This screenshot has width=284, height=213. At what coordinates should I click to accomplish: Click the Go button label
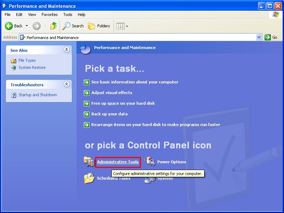275,37
